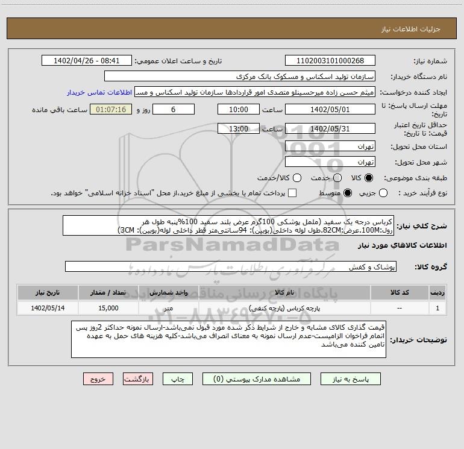The height and width of the screenshot is (449, 464).
Task: Click the پاسخ به نیاز button
Action: (351, 379)
